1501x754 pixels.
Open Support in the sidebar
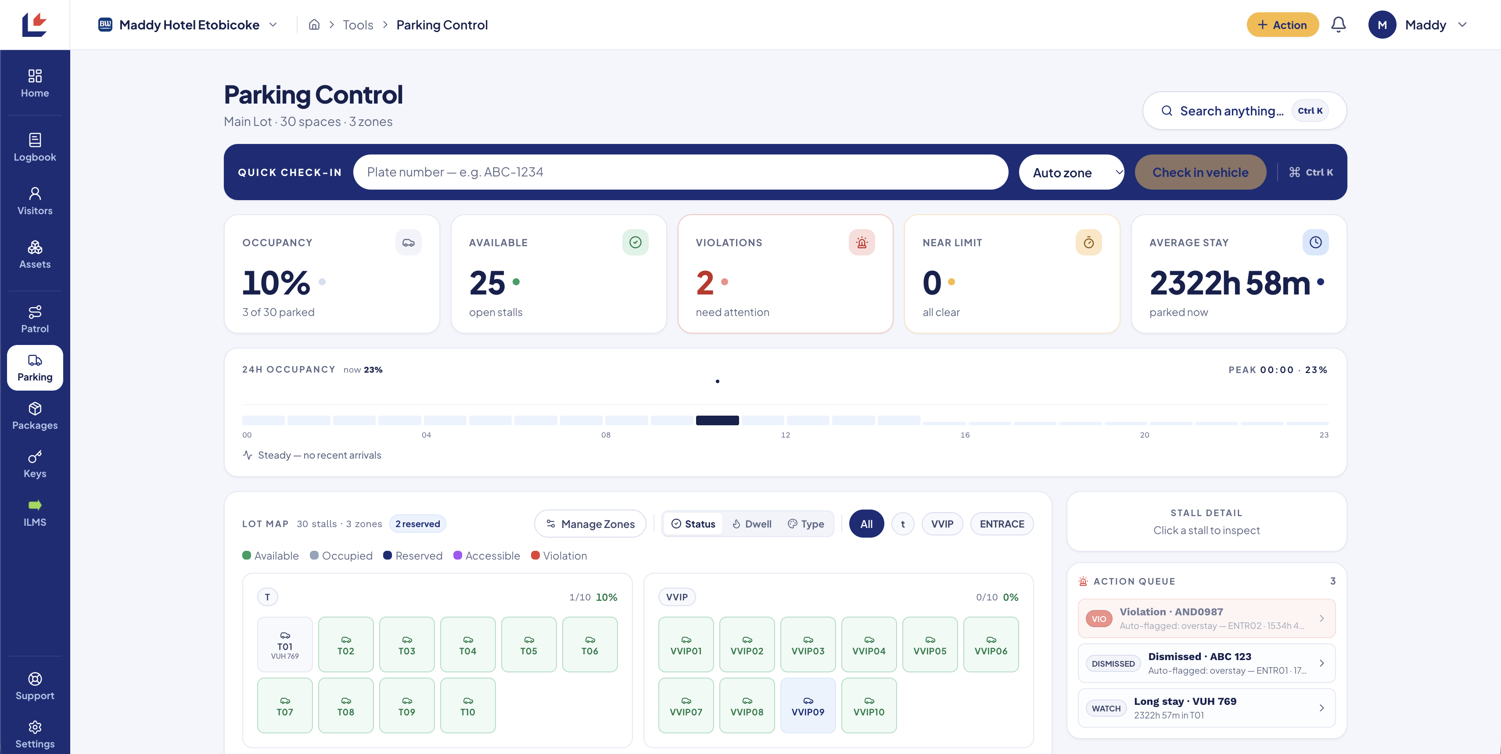click(35, 686)
